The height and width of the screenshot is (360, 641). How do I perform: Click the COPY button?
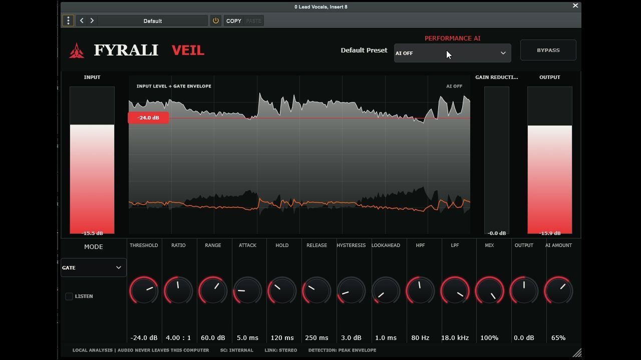click(x=234, y=21)
